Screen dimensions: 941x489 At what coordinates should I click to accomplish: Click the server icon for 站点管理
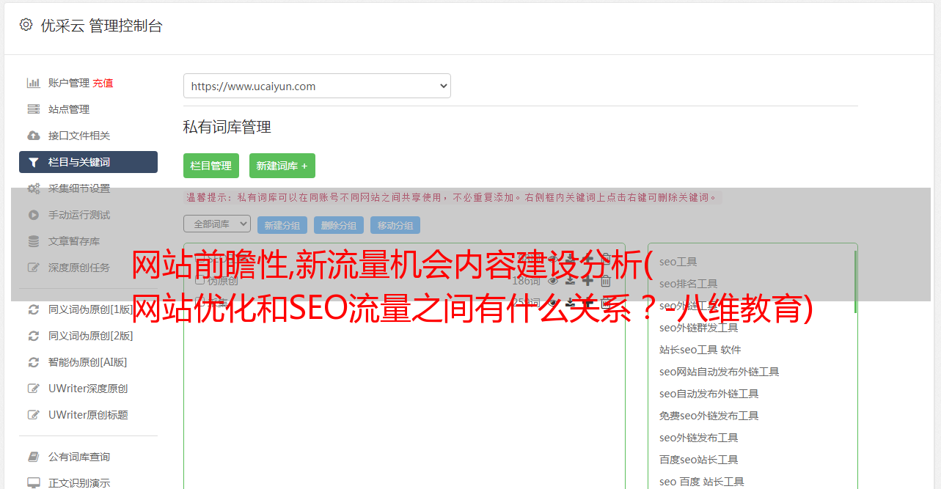(x=34, y=109)
